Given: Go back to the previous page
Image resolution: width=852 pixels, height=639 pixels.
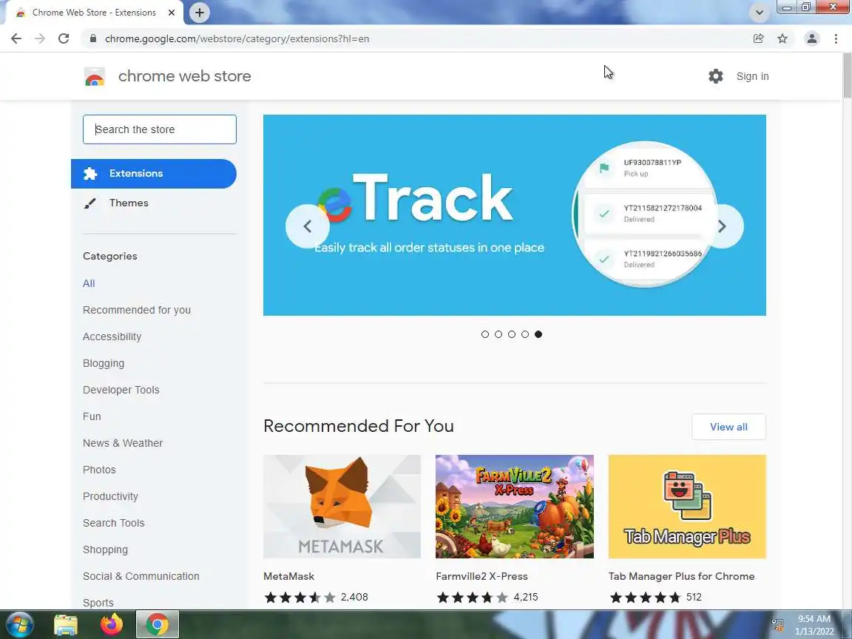Looking at the screenshot, I should [16, 38].
